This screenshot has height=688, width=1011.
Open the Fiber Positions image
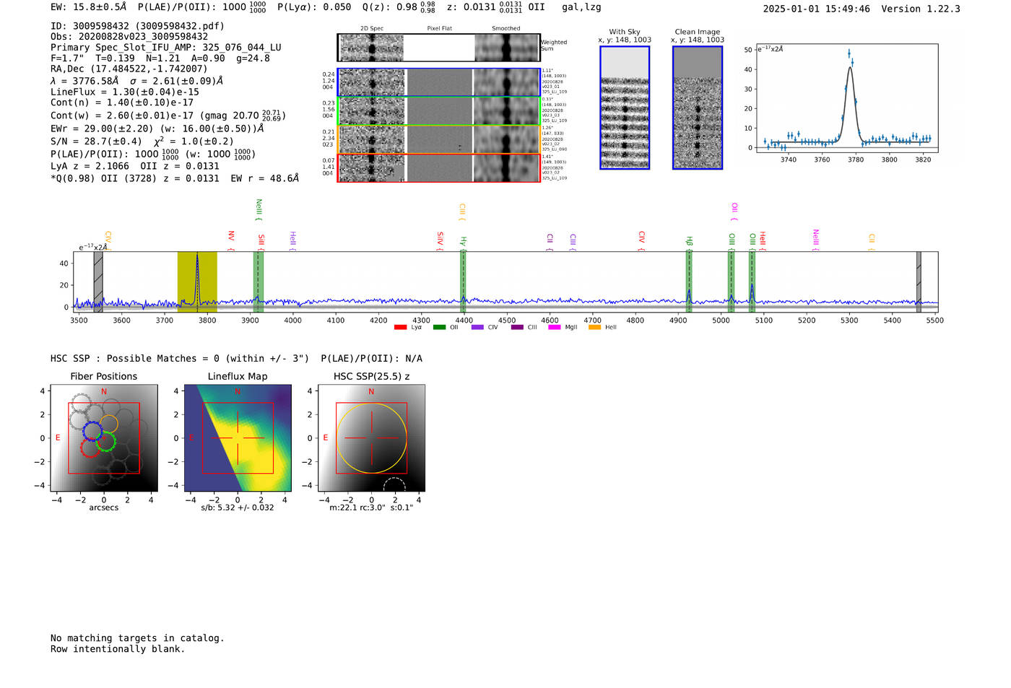coord(104,438)
